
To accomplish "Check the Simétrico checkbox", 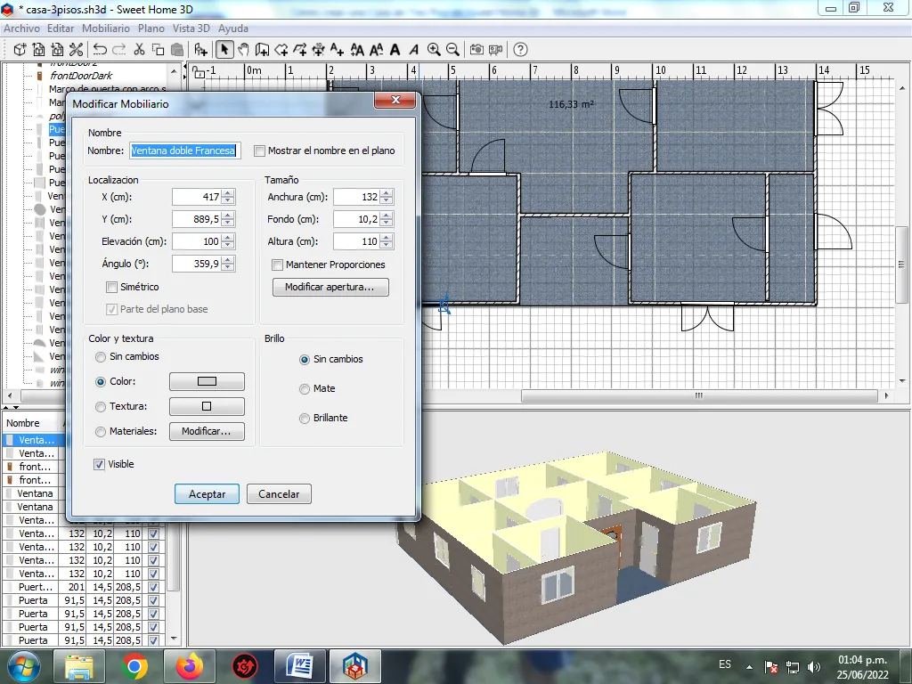I will pos(111,288).
